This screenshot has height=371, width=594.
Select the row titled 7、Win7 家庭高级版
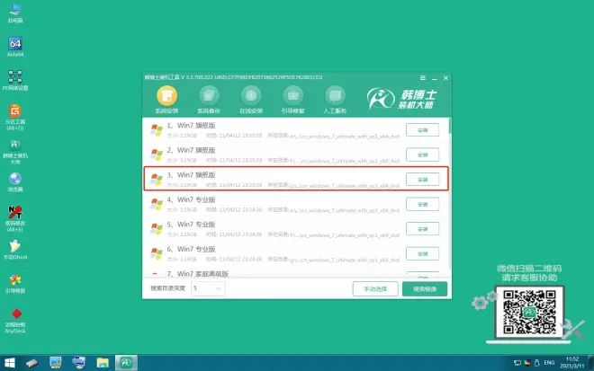(295, 273)
